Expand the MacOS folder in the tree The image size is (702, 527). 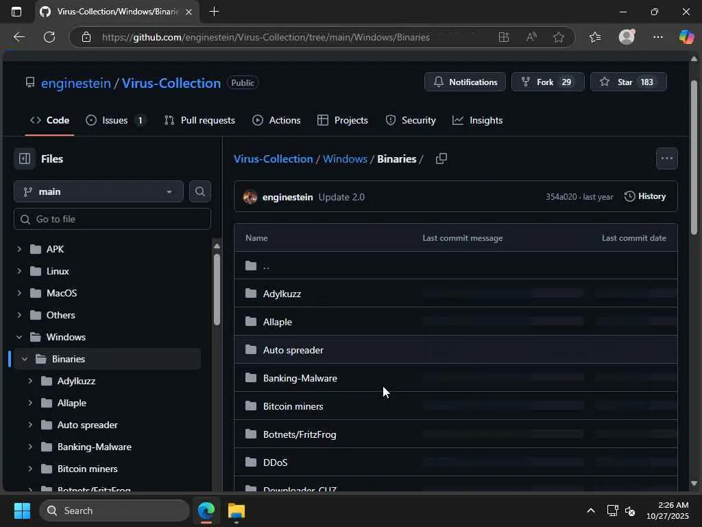coord(19,293)
